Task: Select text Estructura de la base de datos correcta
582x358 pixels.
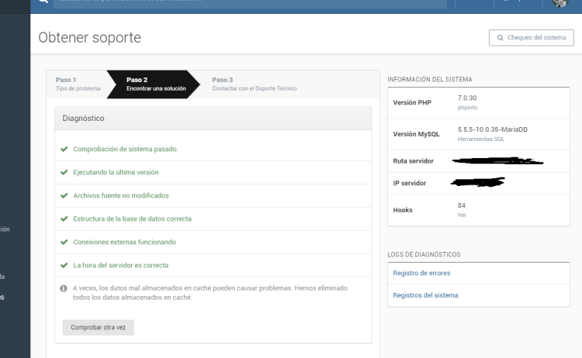Action: pyautogui.click(x=132, y=219)
